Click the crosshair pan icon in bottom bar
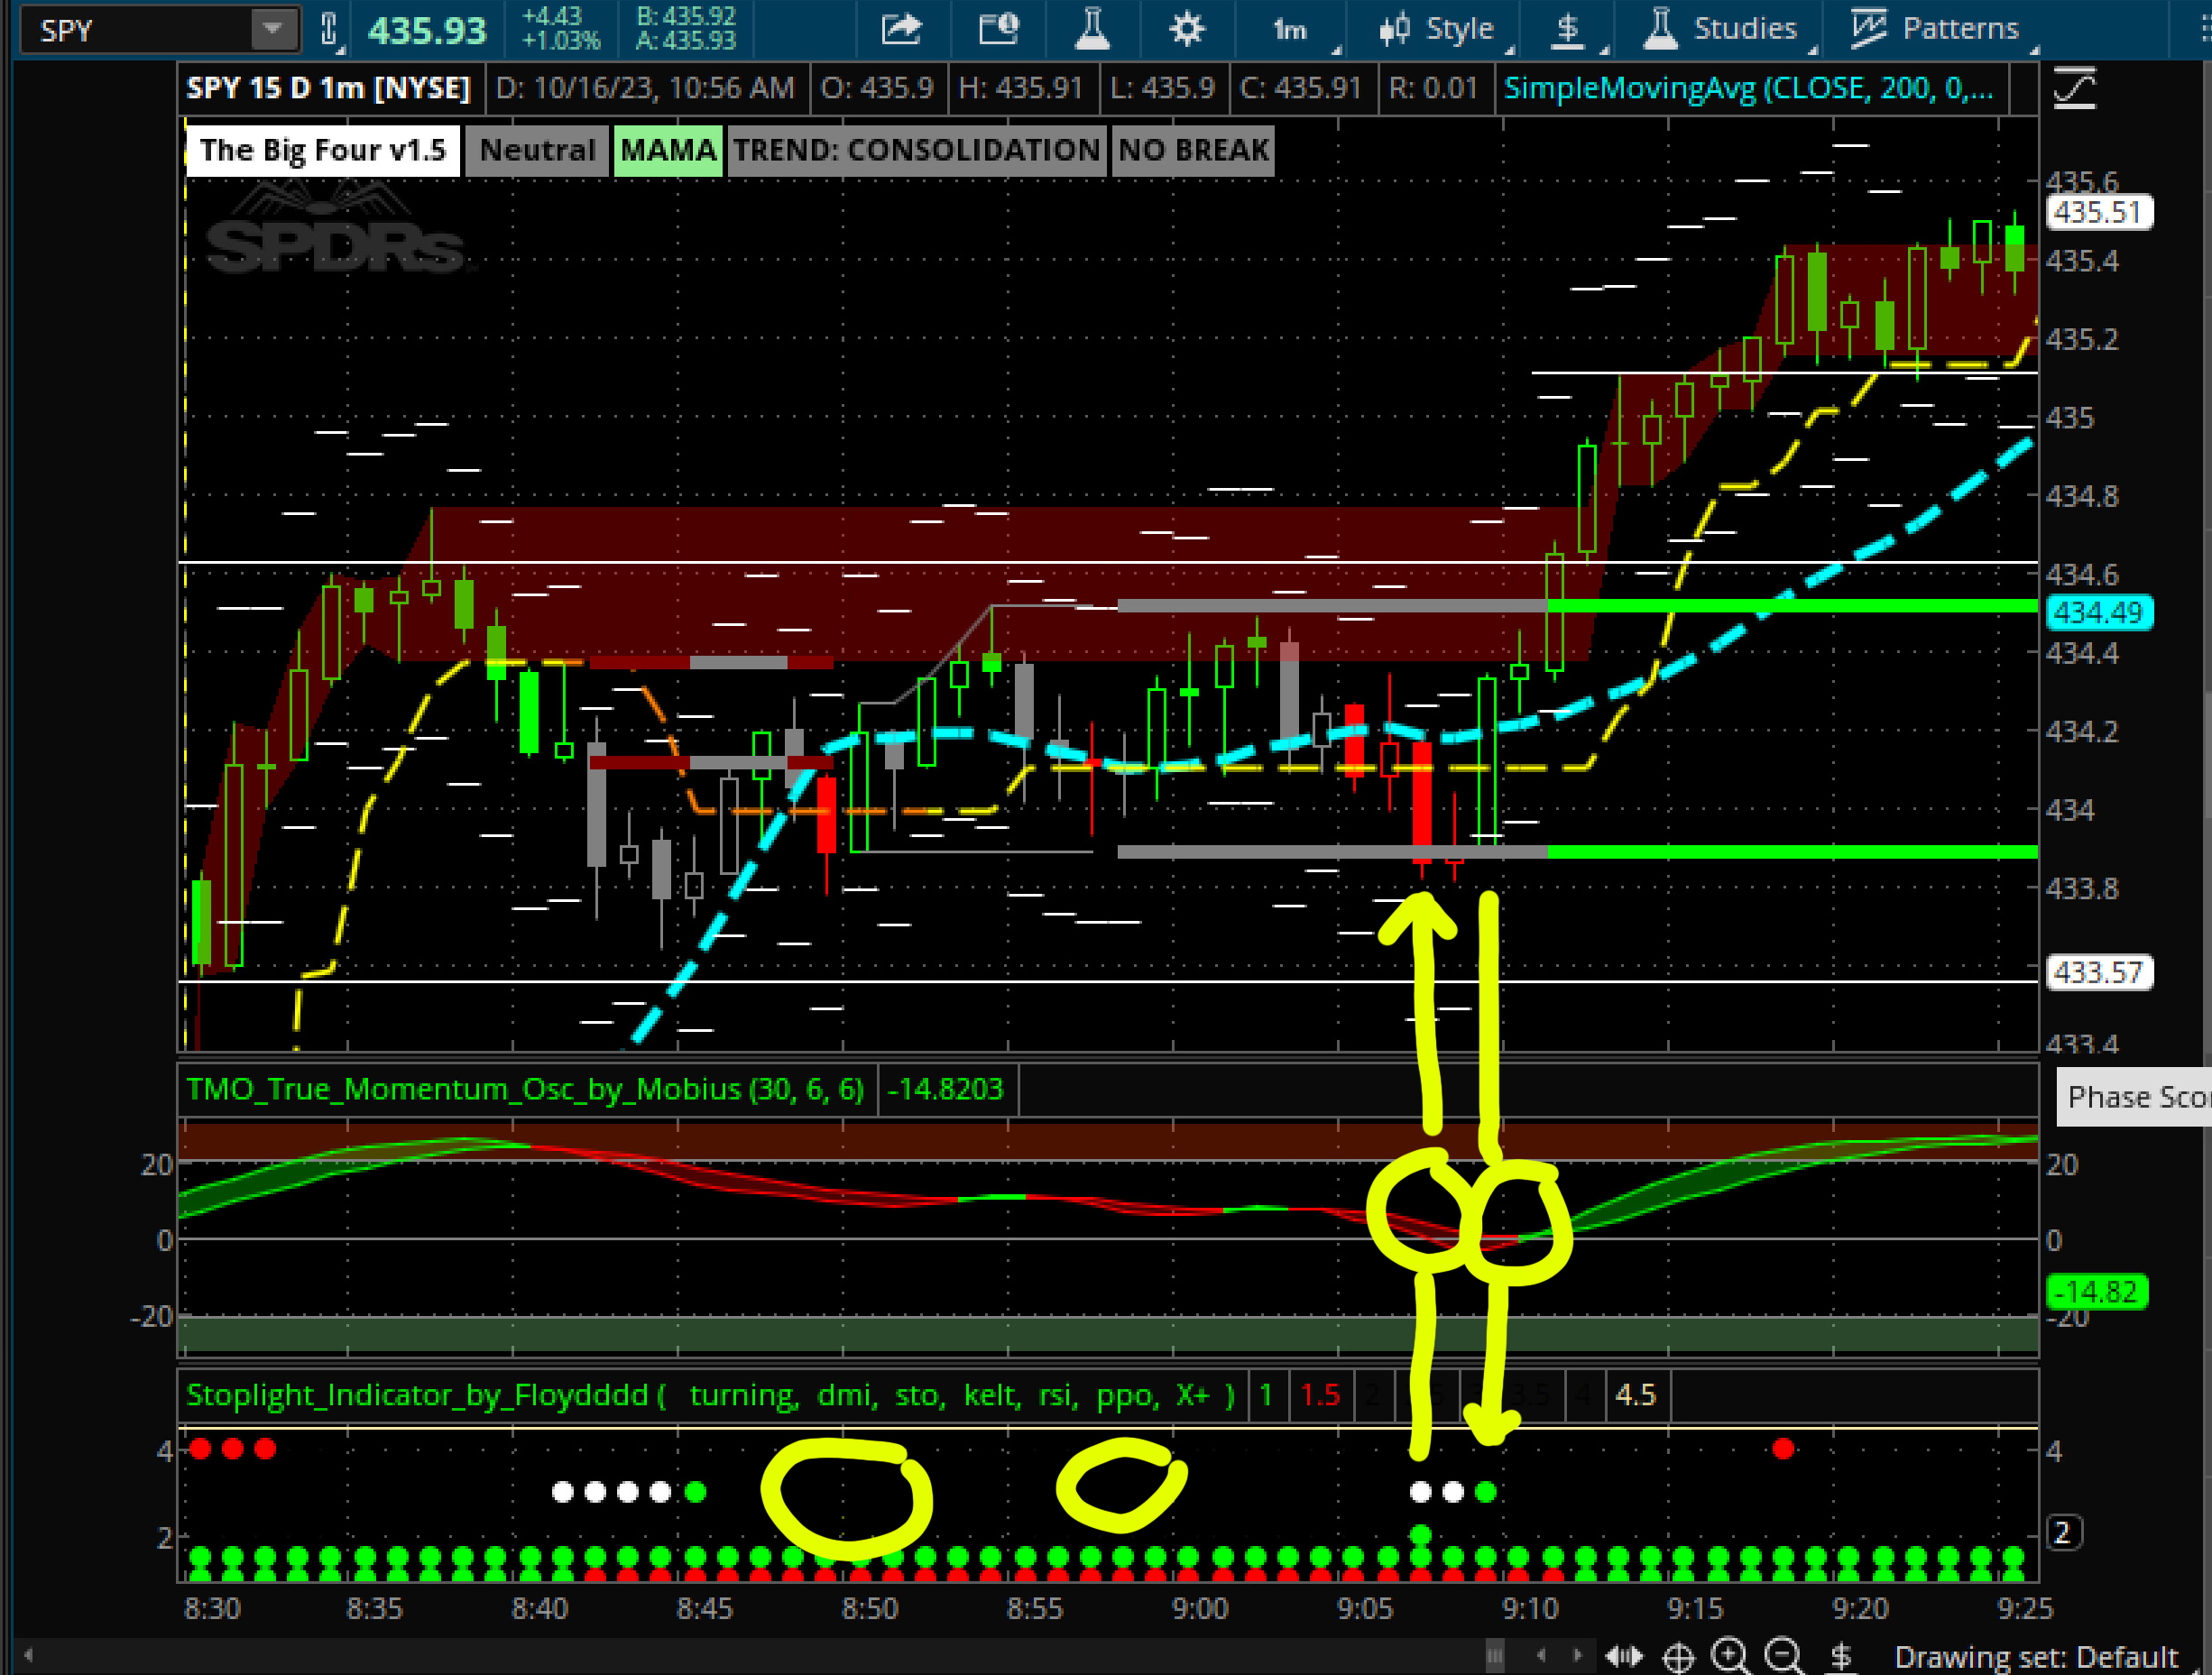 [1678, 1657]
